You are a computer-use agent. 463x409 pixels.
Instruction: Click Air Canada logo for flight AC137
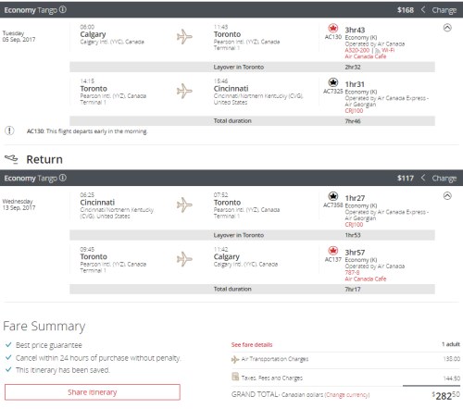(332, 251)
